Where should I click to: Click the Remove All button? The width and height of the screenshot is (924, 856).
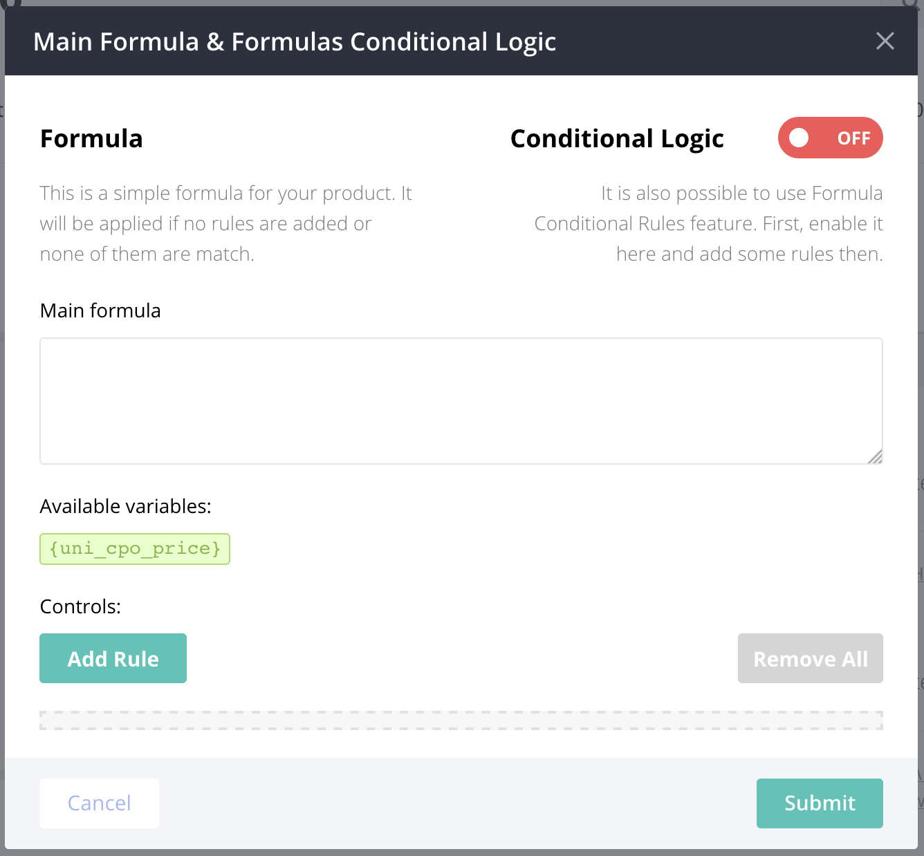tap(810, 658)
